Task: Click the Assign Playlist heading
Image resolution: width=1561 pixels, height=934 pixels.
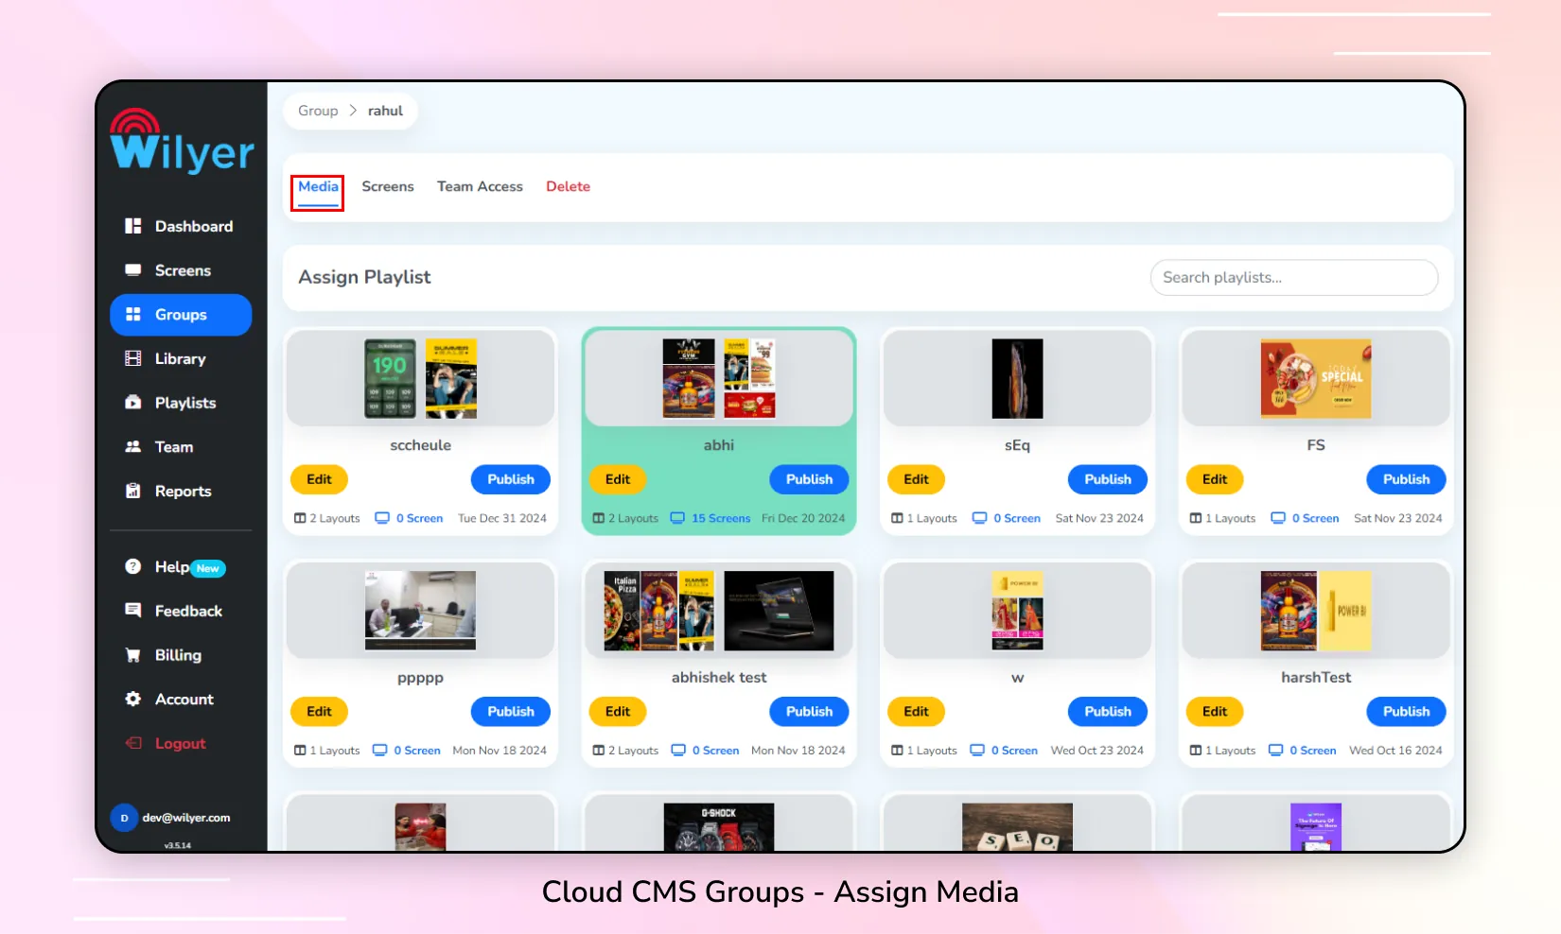Action: [x=364, y=277]
